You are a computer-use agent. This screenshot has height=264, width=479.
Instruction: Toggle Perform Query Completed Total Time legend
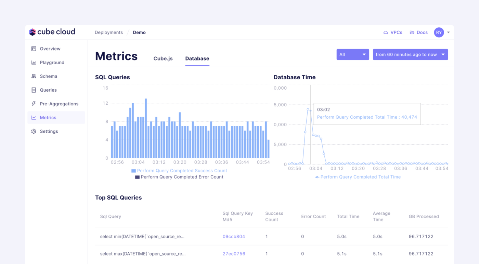point(360,177)
